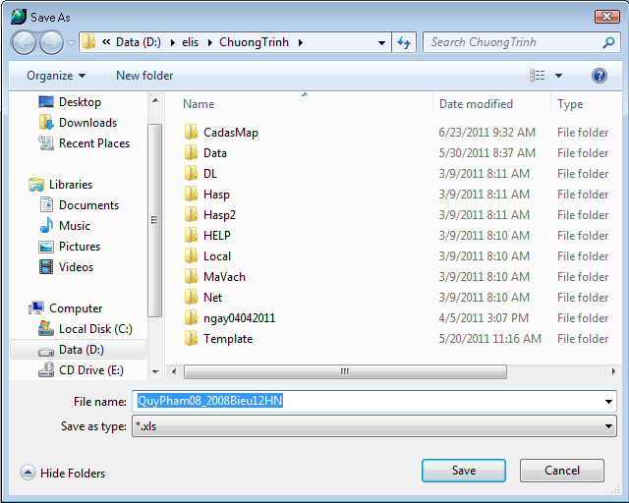
Task: Open the Change your view dropdown arrow
Action: tap(558, 76)
